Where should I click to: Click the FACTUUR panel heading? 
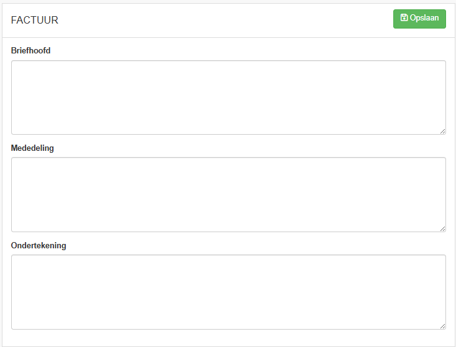point(35,20)
